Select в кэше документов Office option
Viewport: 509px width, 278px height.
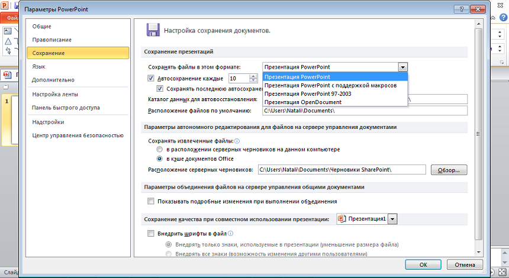[159, 159]
